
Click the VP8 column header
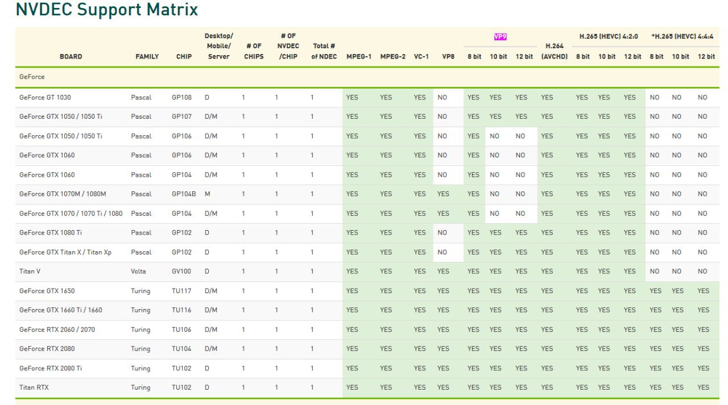pyautogui.click(x=448, y=56)
